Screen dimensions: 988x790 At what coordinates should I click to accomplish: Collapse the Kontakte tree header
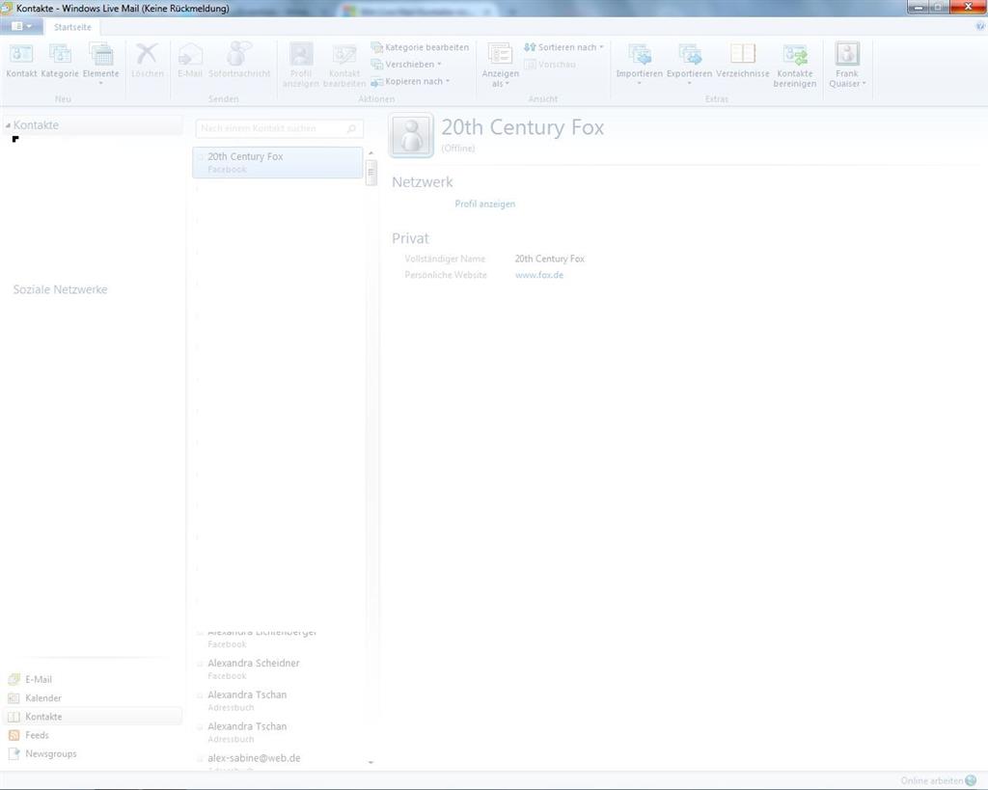pos(8,125)
